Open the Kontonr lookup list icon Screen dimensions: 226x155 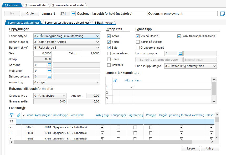[x=49, y=65]
